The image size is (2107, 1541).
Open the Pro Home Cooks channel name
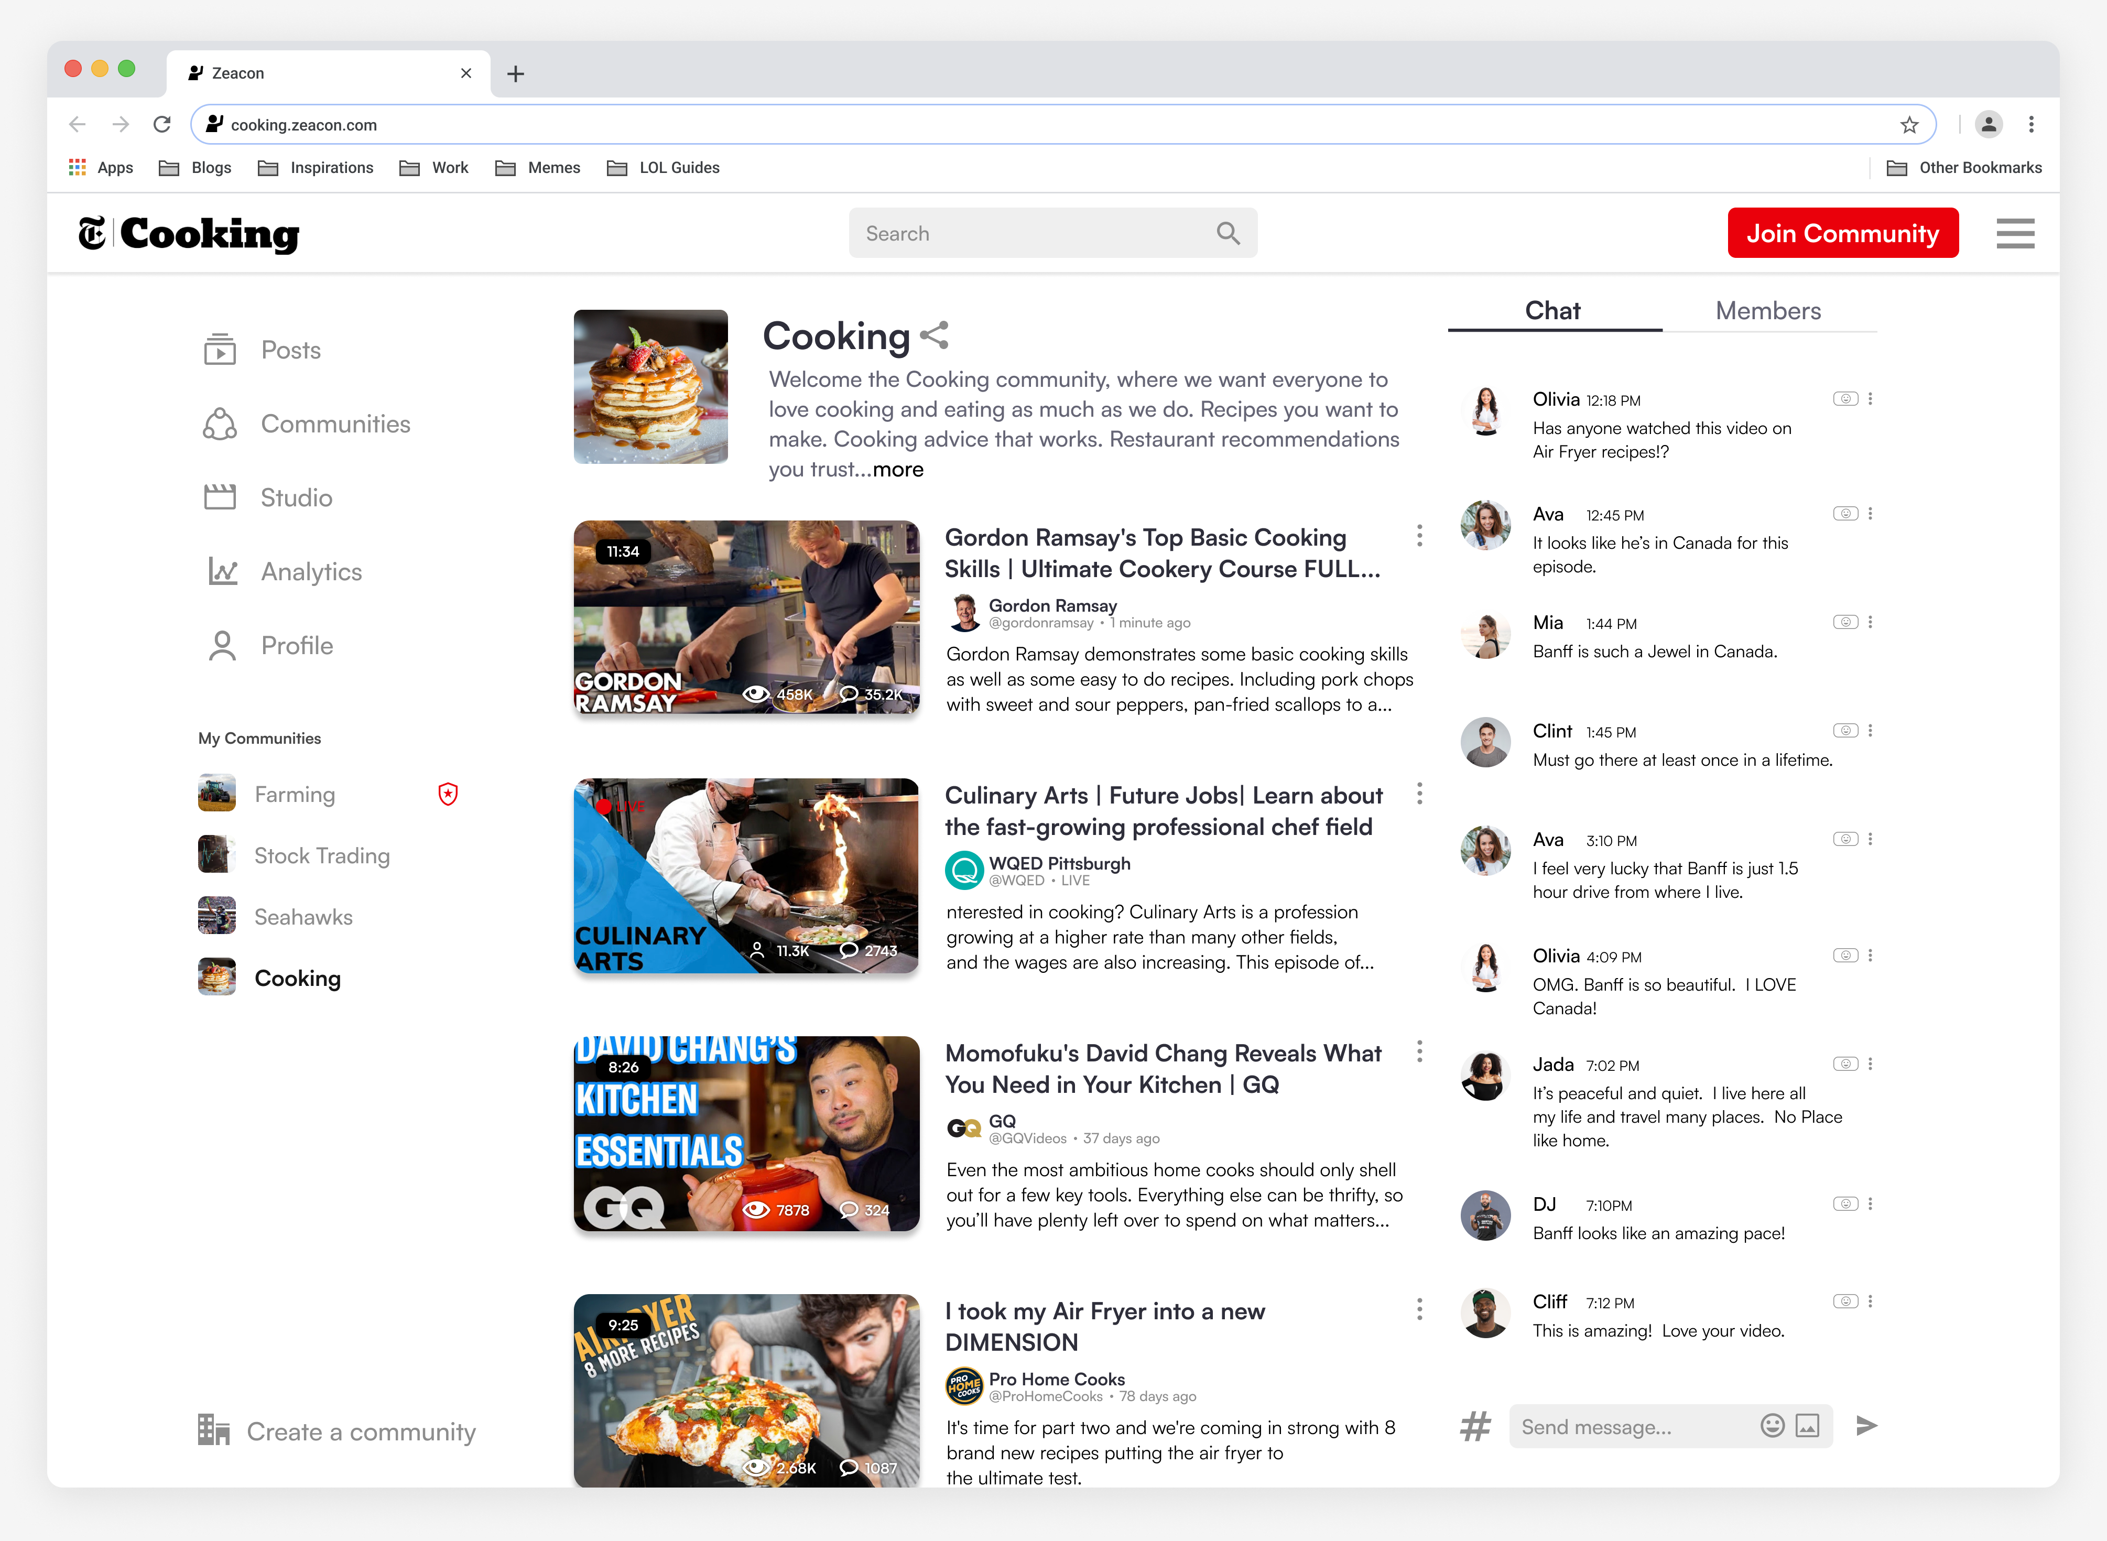(1057, 1379)
